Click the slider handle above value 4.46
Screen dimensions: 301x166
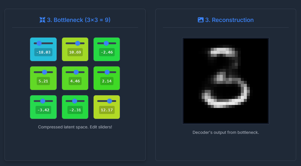pyautogui.click(x=76, y=72)
